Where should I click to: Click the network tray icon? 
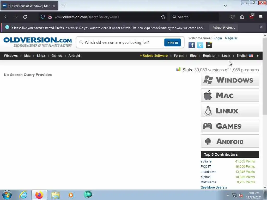point(234,195)
